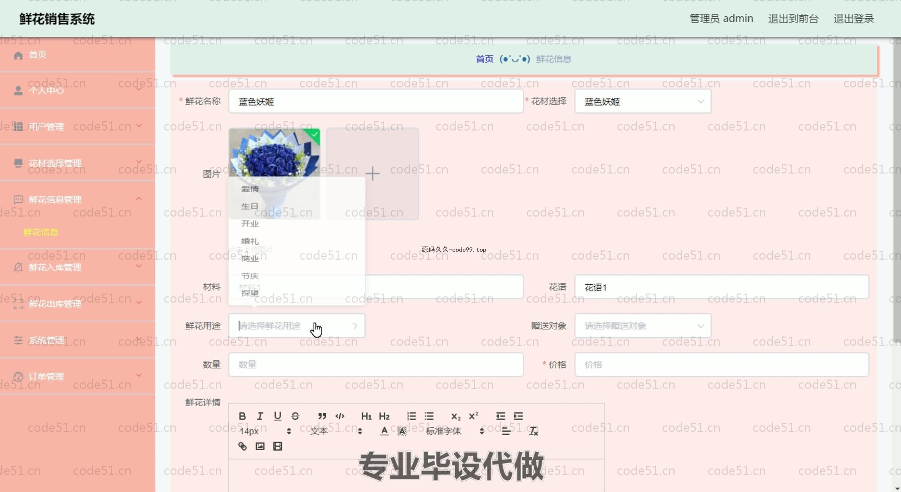
Task: Collapse 鲜花信息管理 sidebar menu
Action: 77,200
